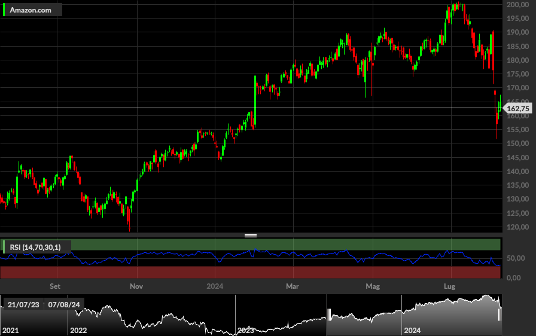Click the start date field 21/07/23
Viewport: 536px width, 336px height.
(23, 304)
